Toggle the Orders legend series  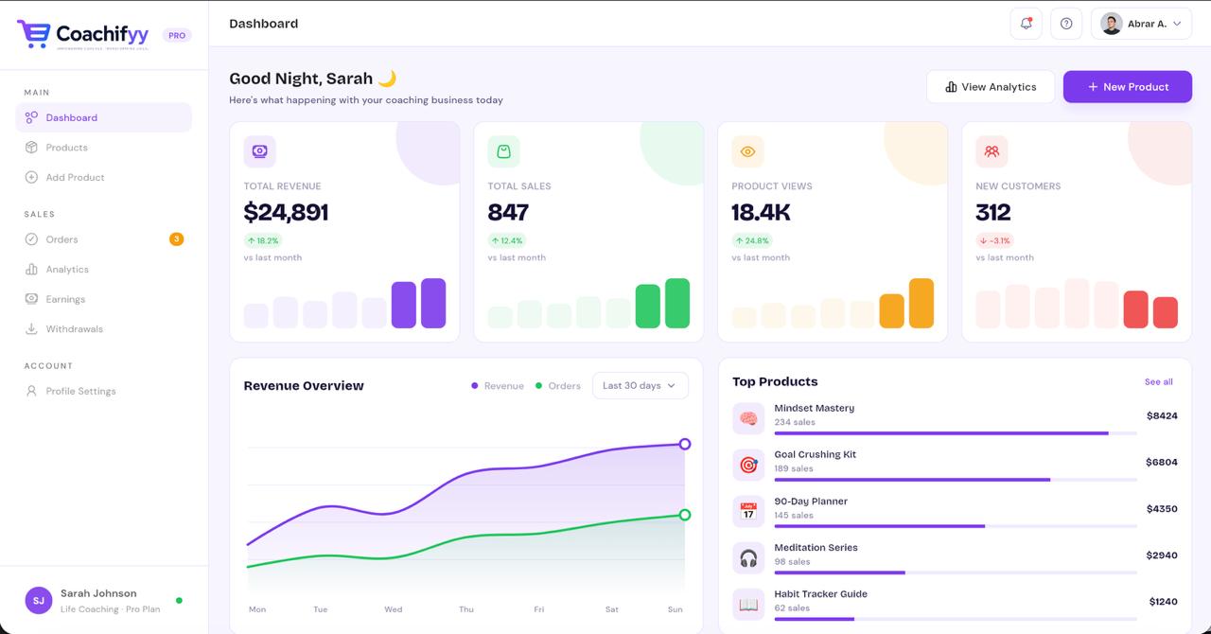pos(558,386)
